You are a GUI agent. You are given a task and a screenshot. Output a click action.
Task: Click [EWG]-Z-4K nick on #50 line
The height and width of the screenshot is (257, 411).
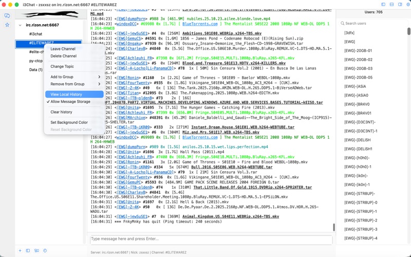pyautogui.click(x=128, y=207)
